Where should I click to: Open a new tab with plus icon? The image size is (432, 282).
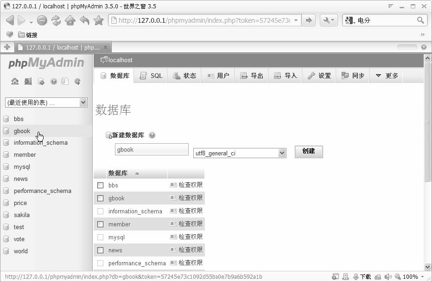pos(7,47)
